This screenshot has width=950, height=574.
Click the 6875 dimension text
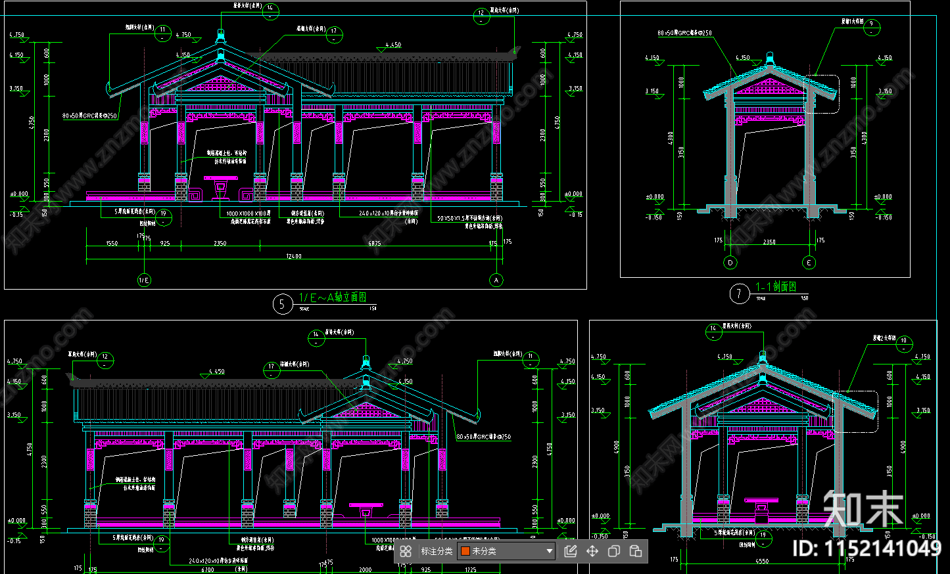(x=374, y=243)
